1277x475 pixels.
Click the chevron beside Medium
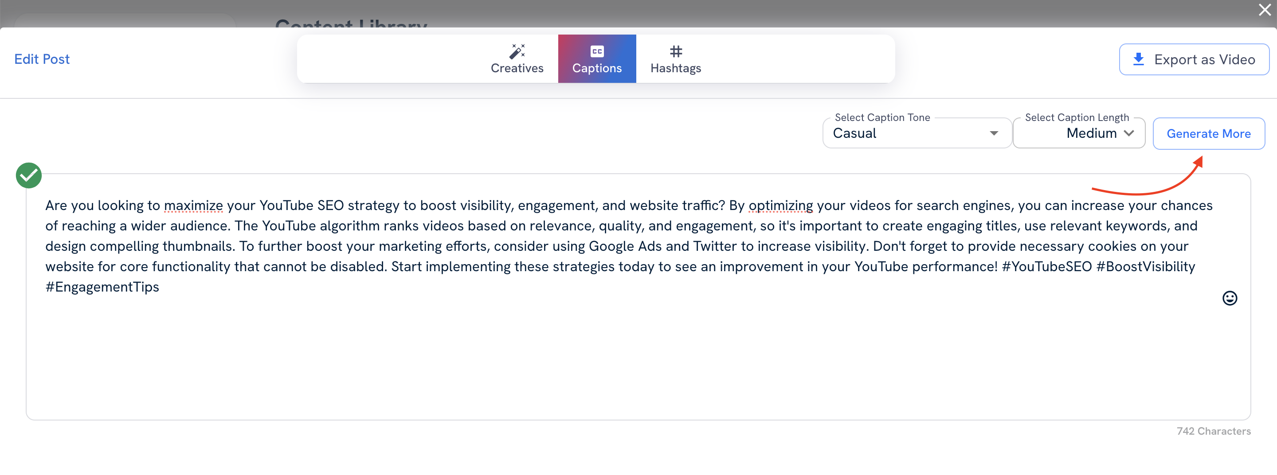(x=1131, y=133)
